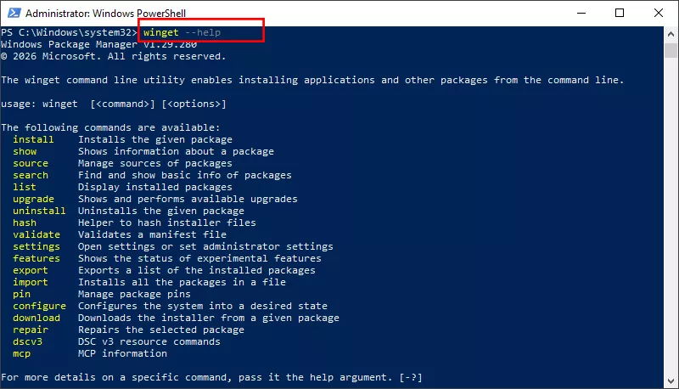Click the scrollbar down arrow
This screenshot has width=679, height=389.
coord(671,381)
